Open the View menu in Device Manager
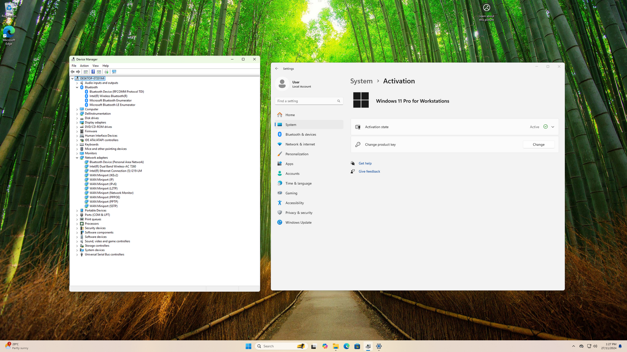 (96, 66)
